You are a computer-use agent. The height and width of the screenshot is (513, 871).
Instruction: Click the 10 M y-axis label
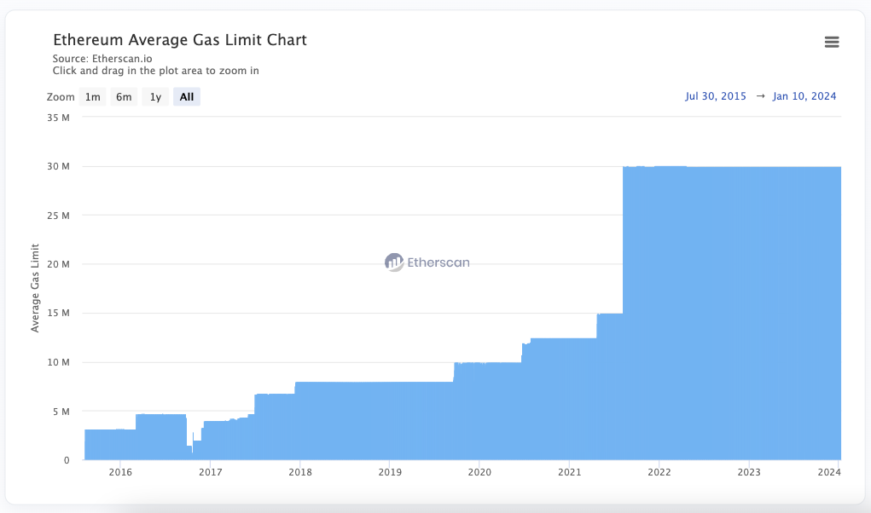pyautogui.click(x=59, y=362)
